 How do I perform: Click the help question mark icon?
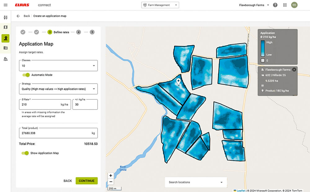point(275,5)
